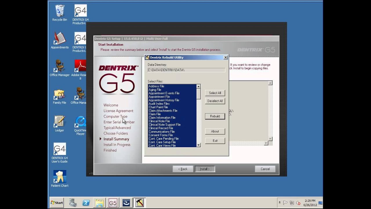Select Clinical Note File entry
The image size is (371, 209).
click(172, 121)
